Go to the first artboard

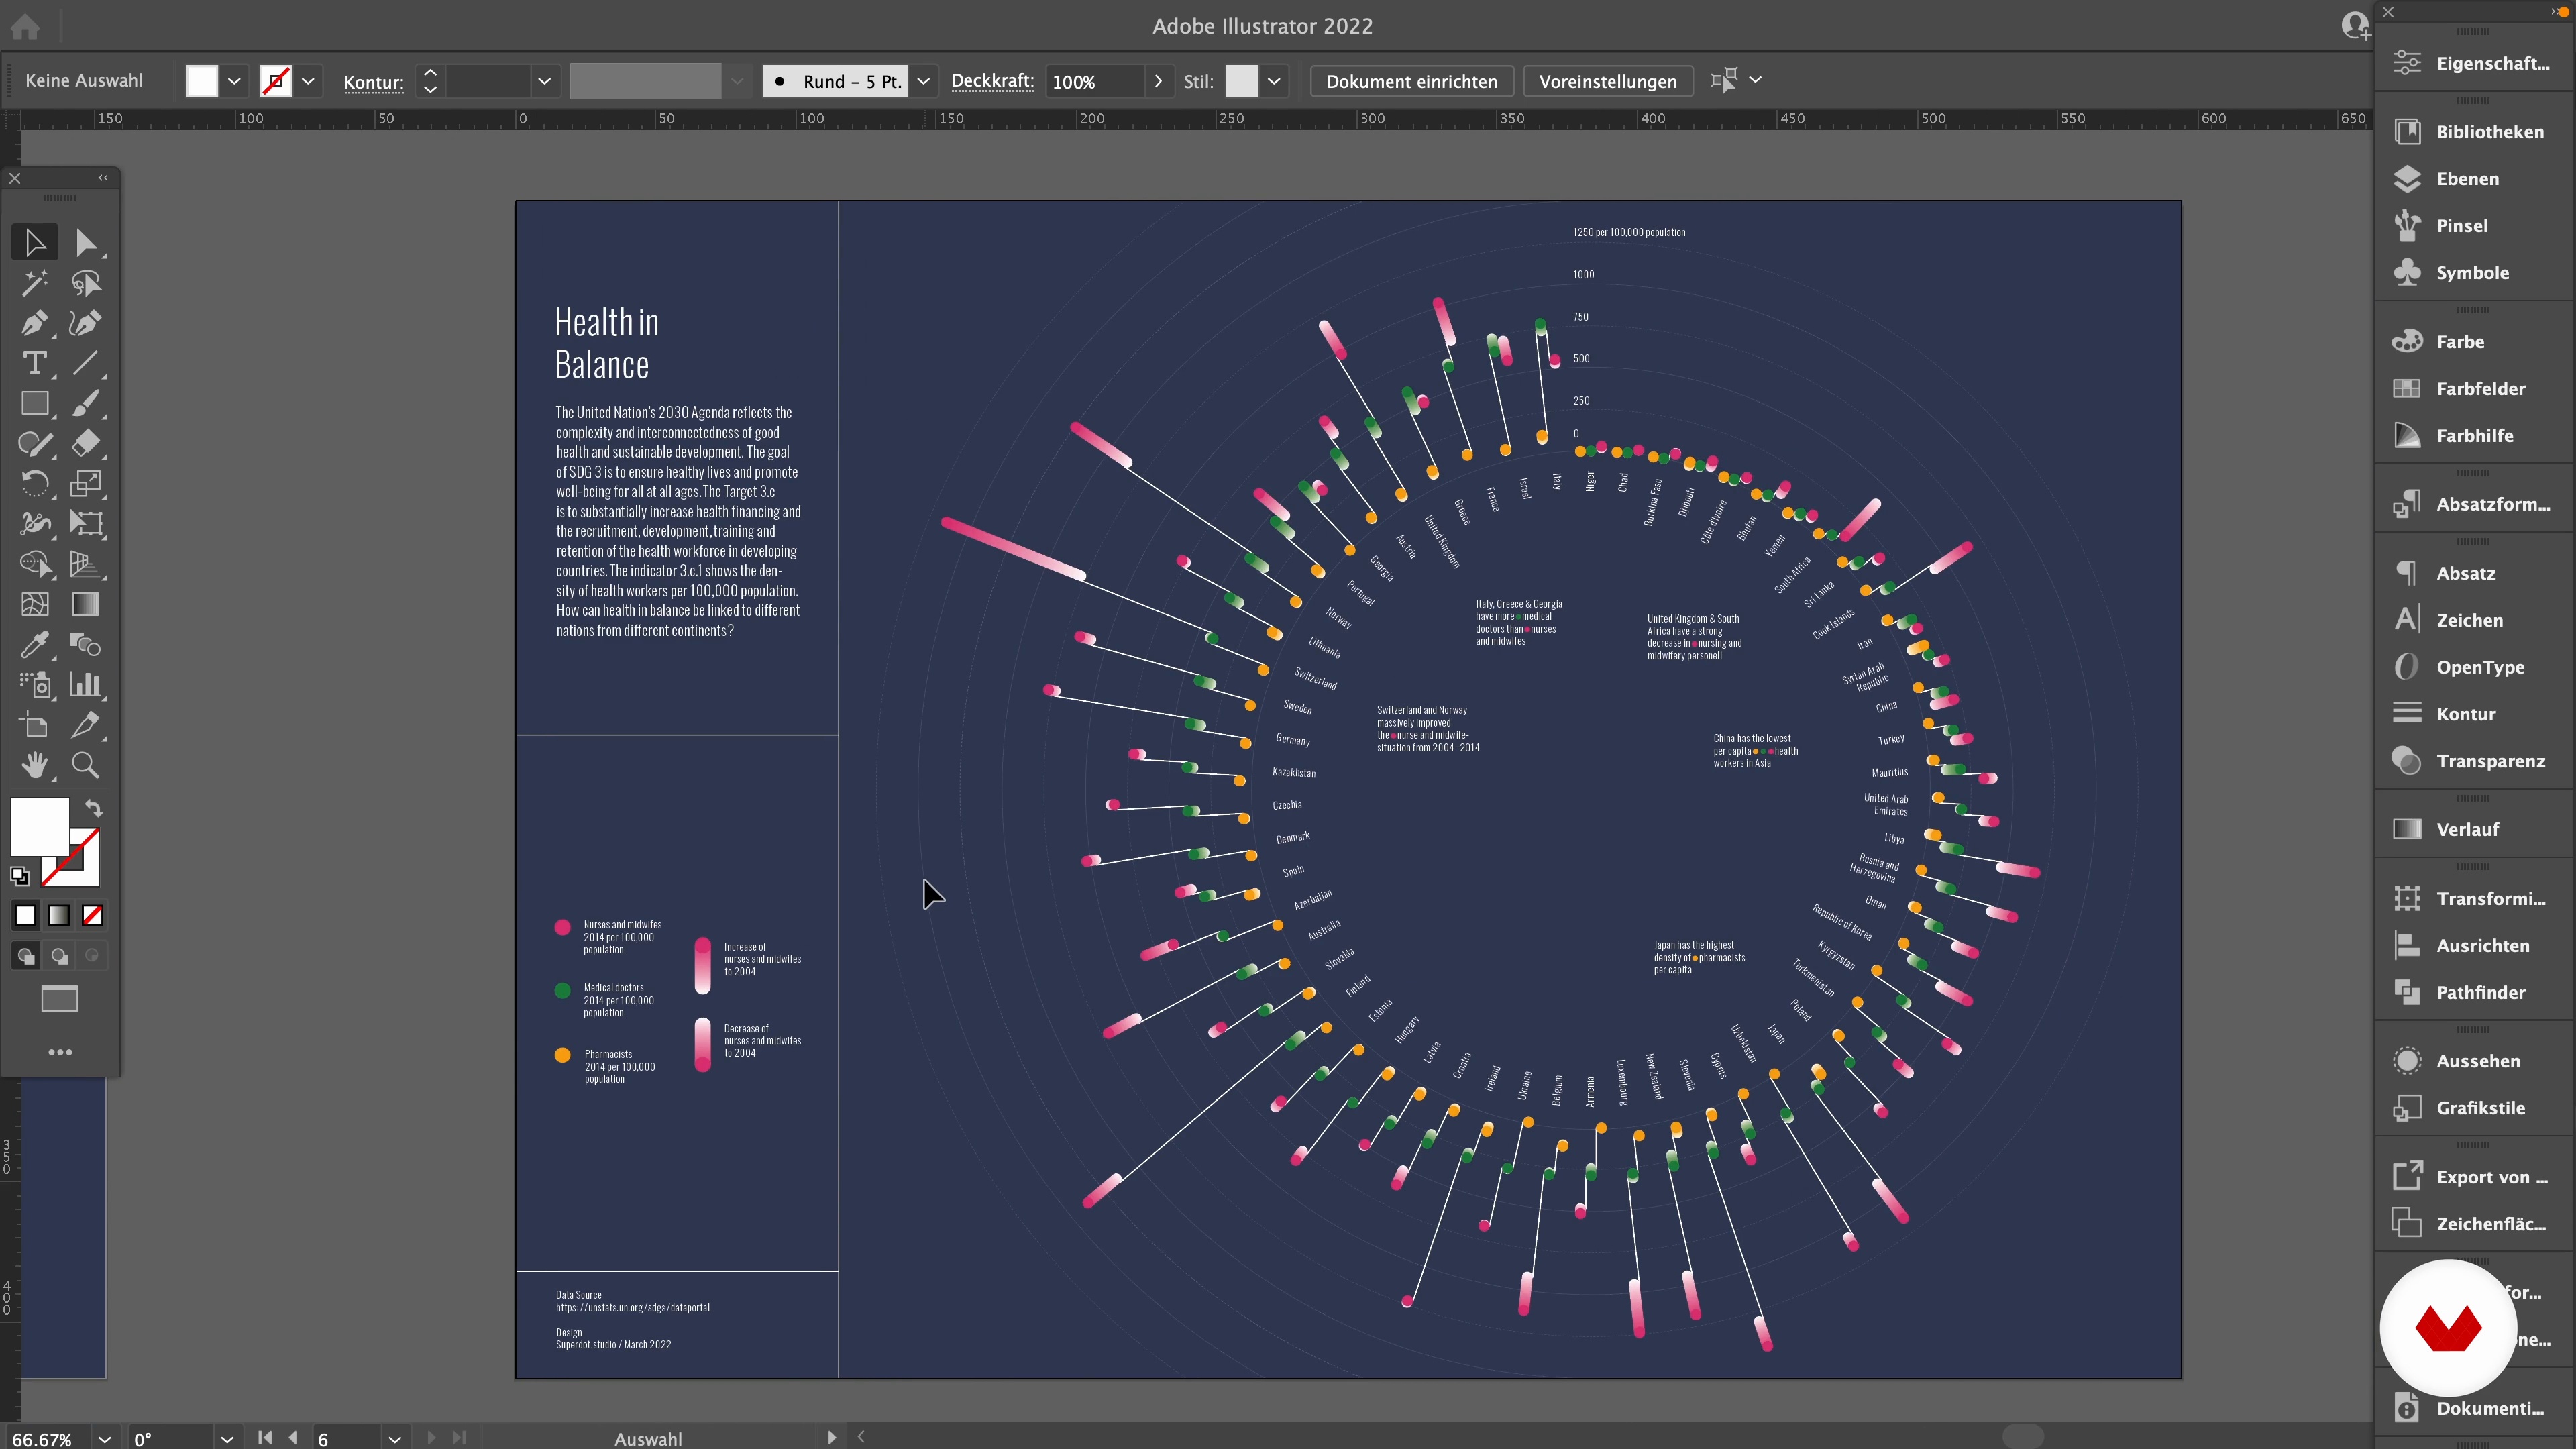265,1437
